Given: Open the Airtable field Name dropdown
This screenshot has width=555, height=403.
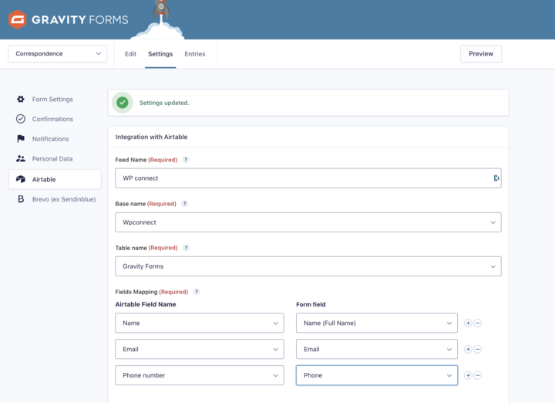Looking at the screenshot, I should (200, 323).
